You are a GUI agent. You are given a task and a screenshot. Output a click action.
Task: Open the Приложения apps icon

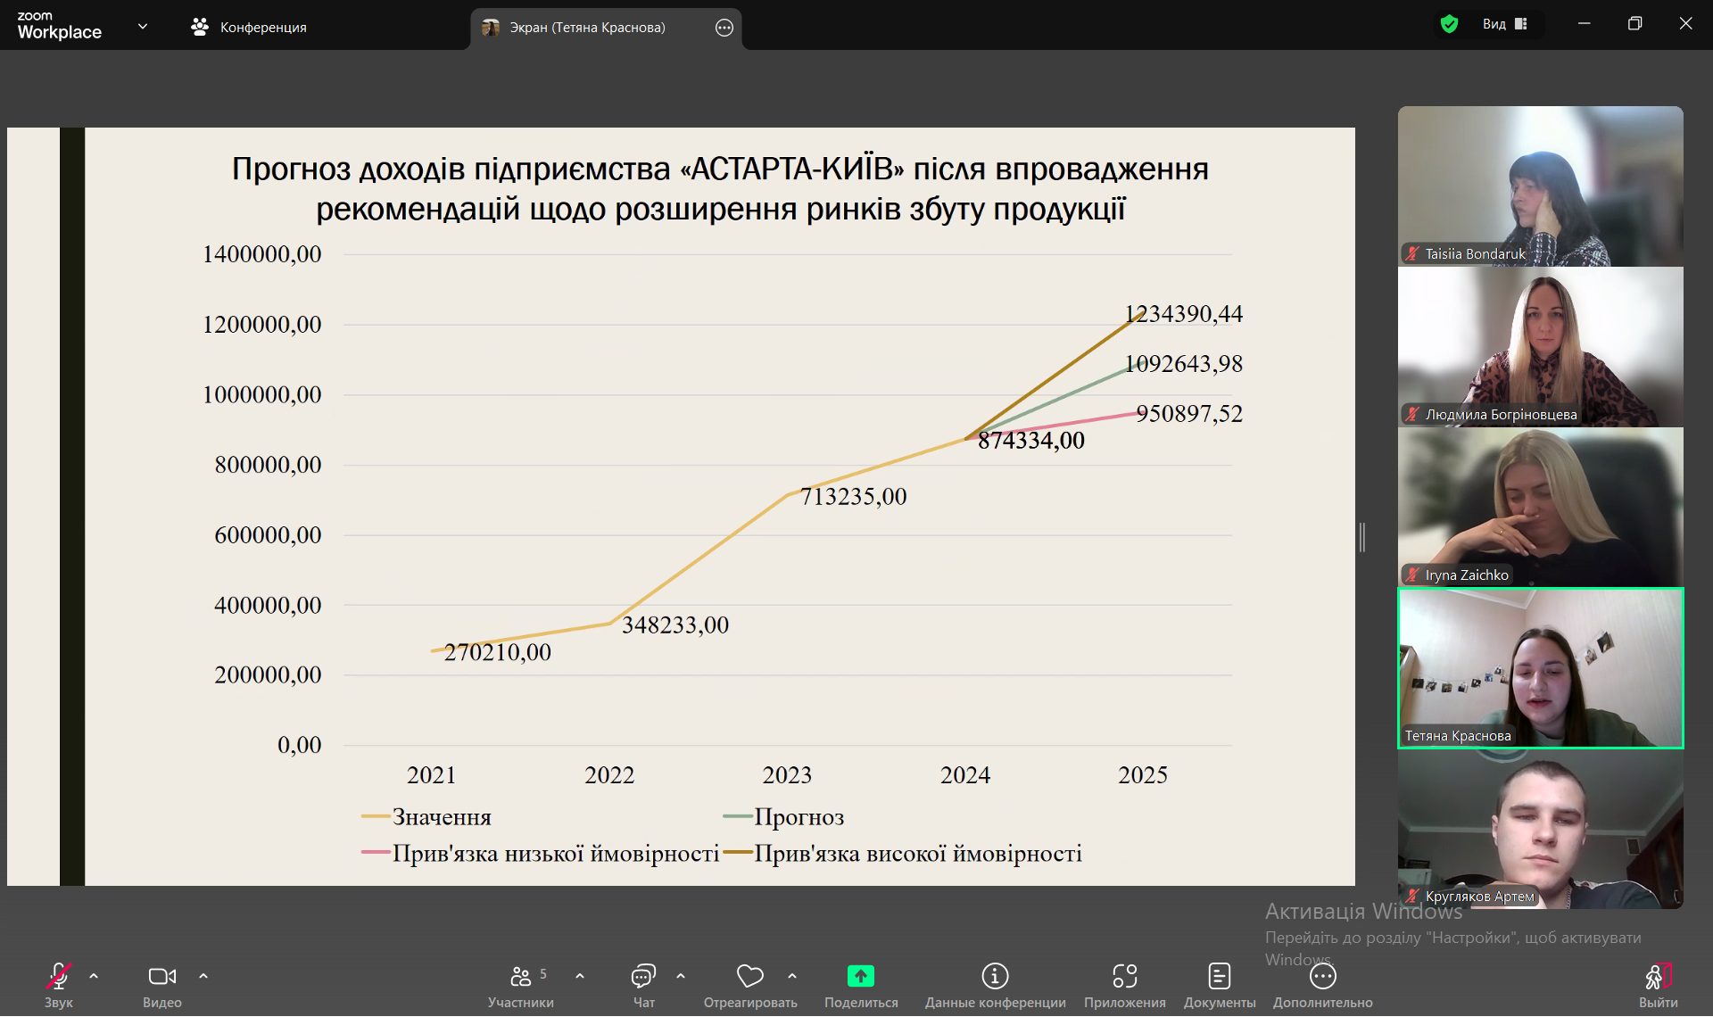[1124, 978]
